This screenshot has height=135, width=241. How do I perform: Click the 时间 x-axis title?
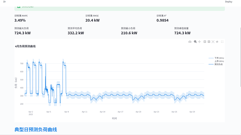114,118
